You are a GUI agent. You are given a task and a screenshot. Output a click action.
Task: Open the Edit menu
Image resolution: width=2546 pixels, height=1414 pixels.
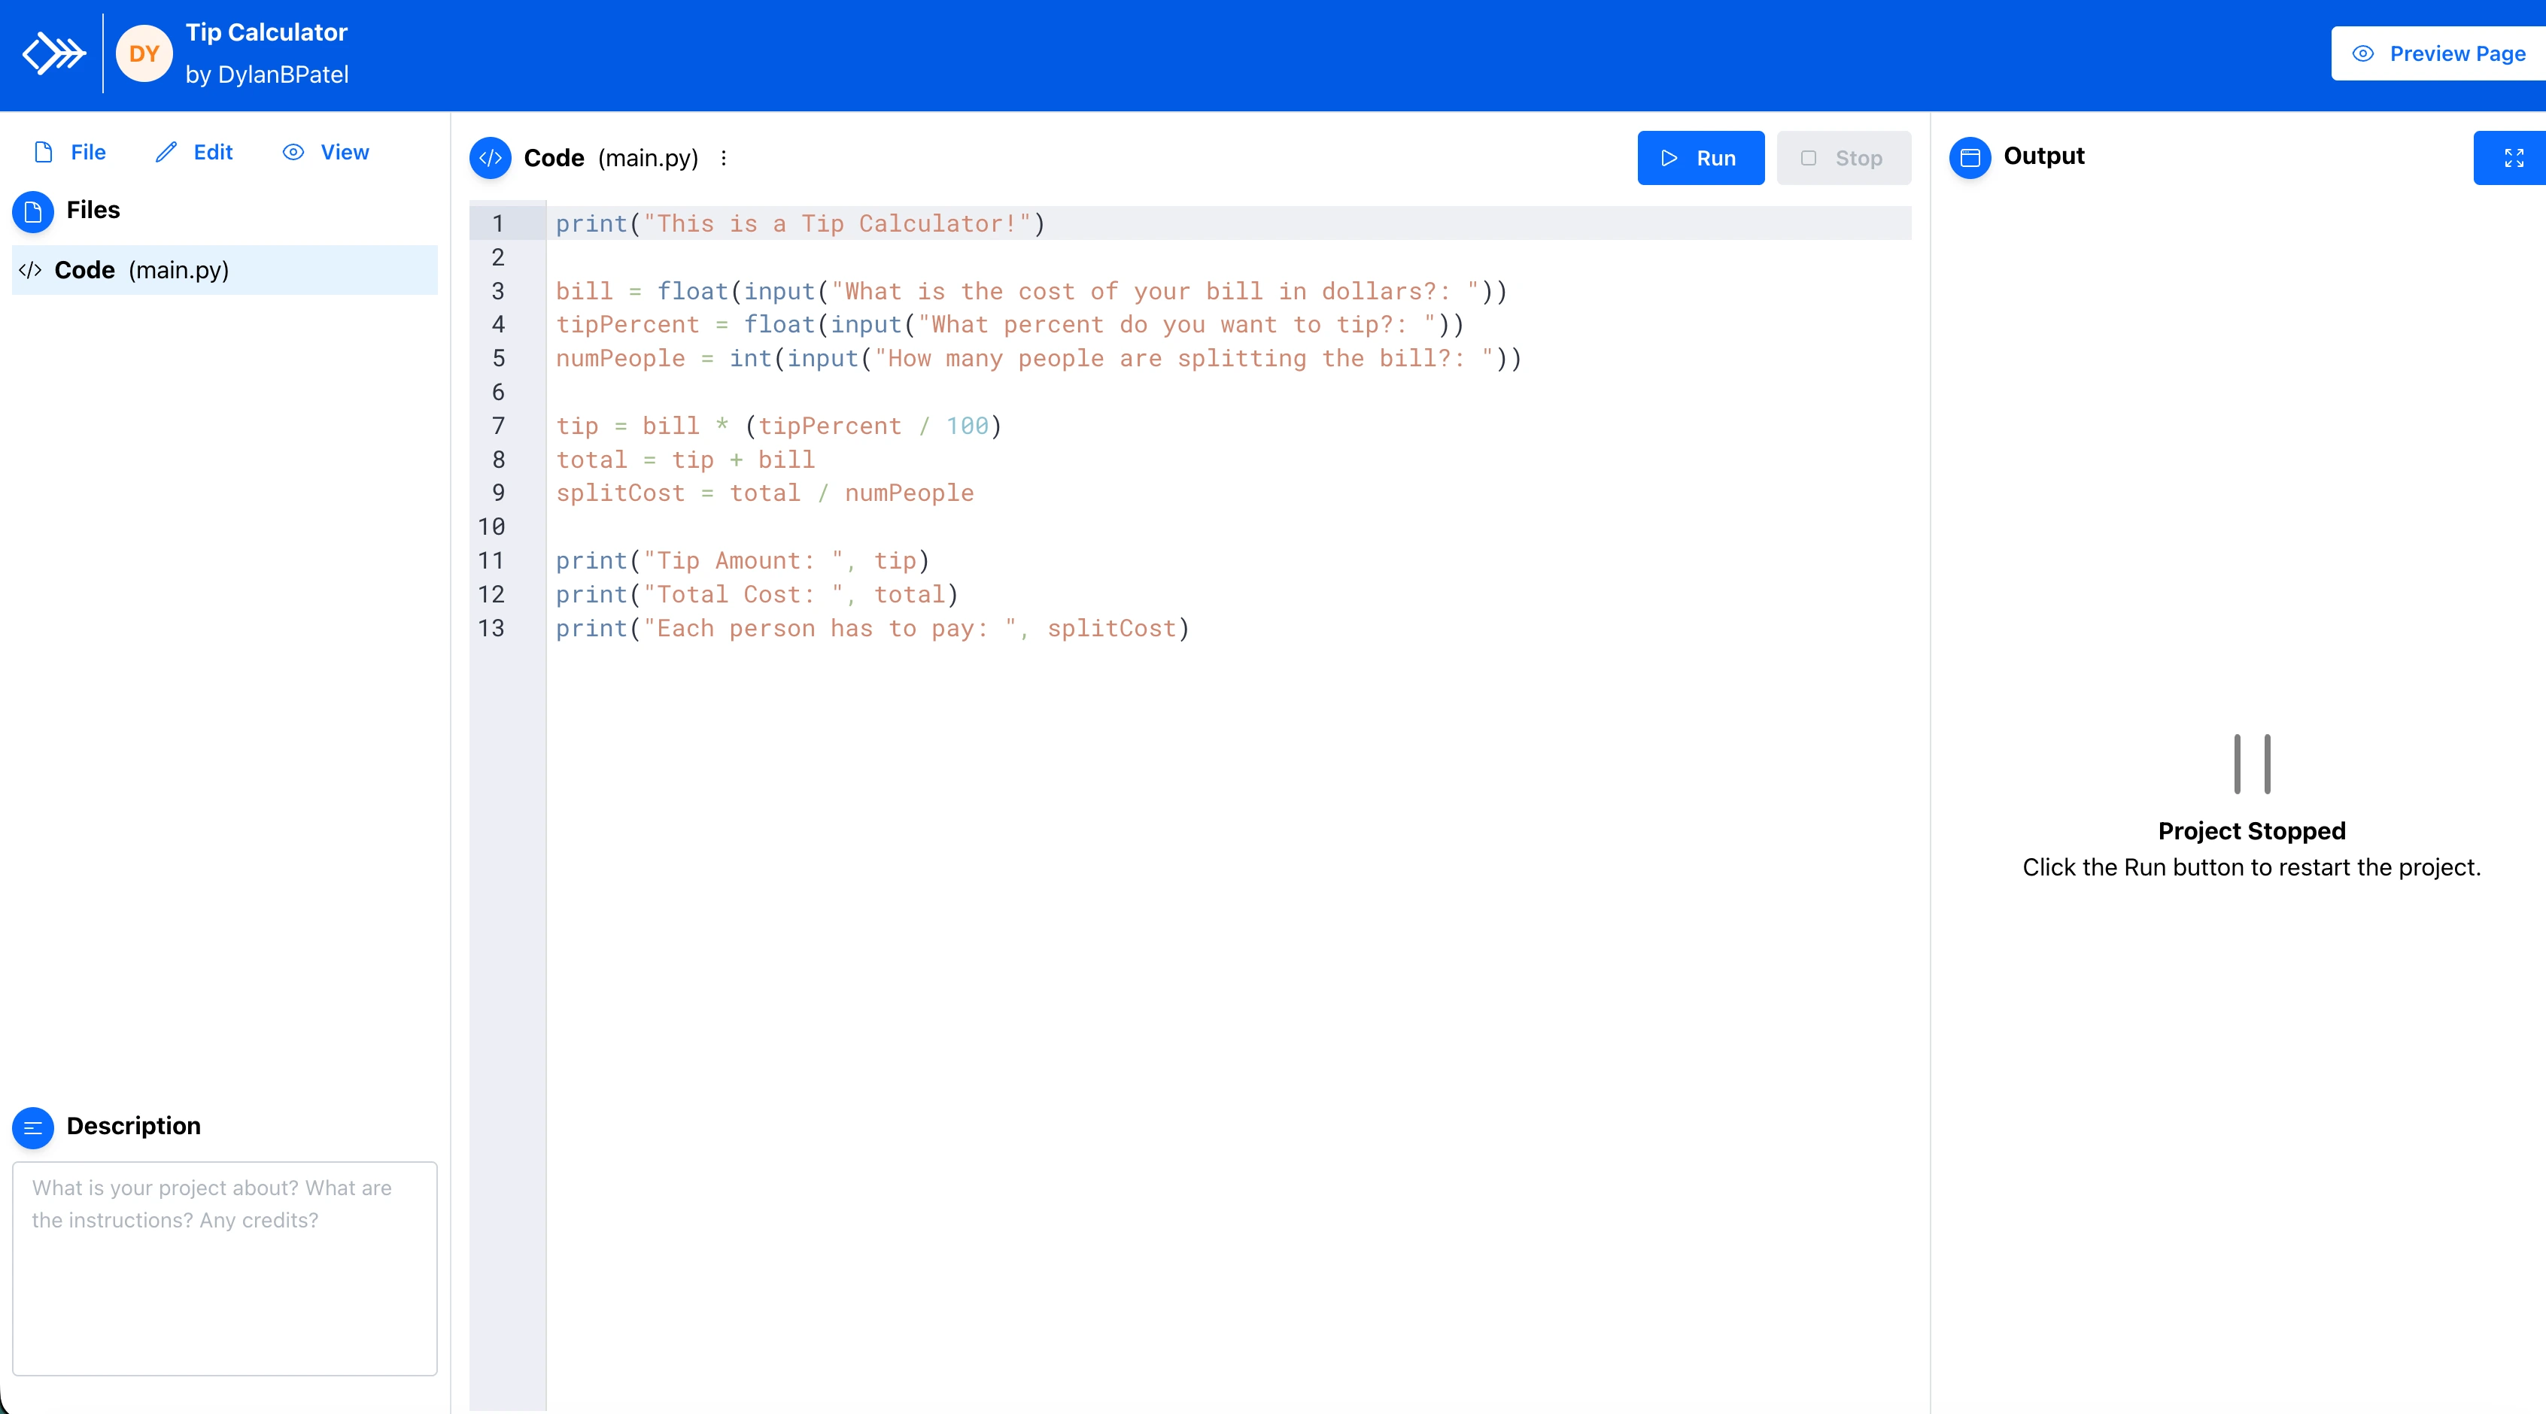[x=193, y=152]
